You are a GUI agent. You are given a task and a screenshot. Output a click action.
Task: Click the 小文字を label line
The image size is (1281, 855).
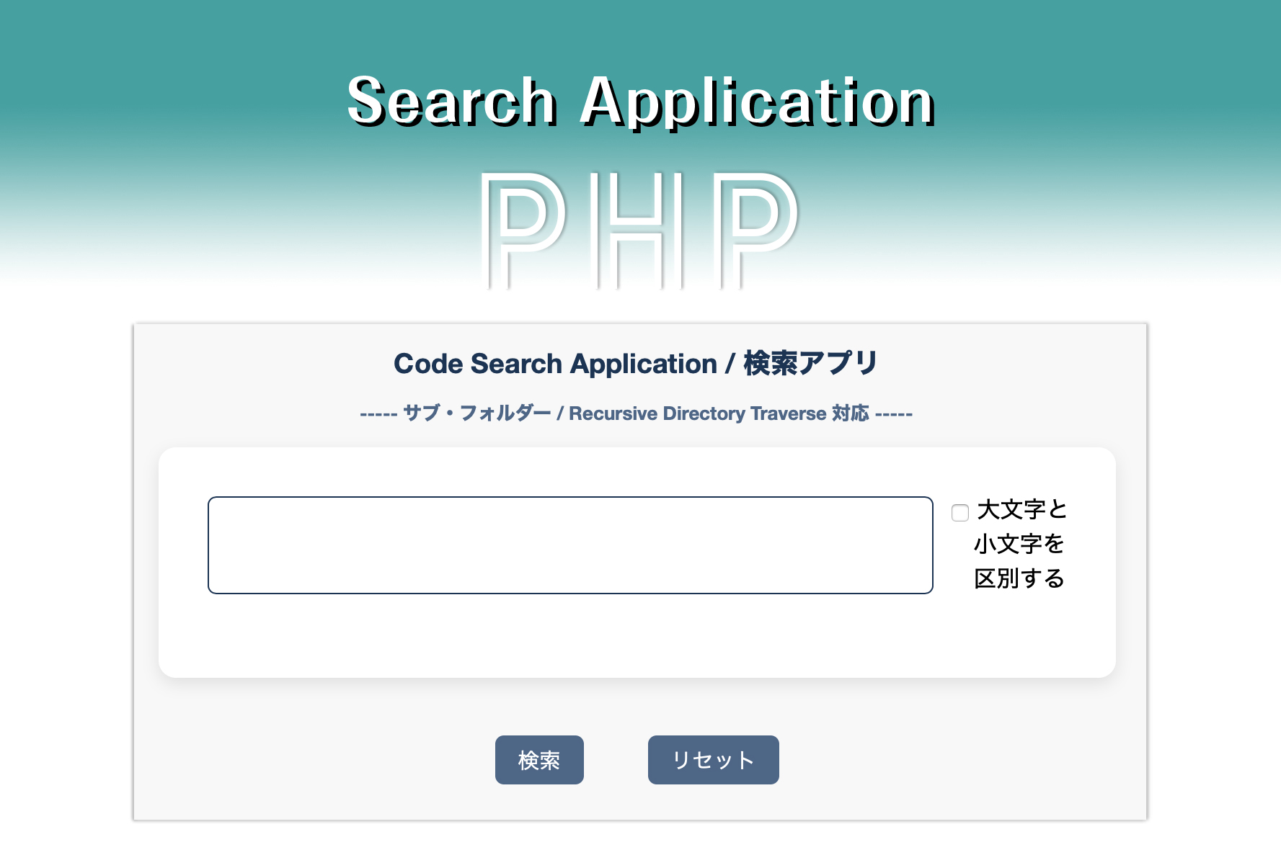1019,544
